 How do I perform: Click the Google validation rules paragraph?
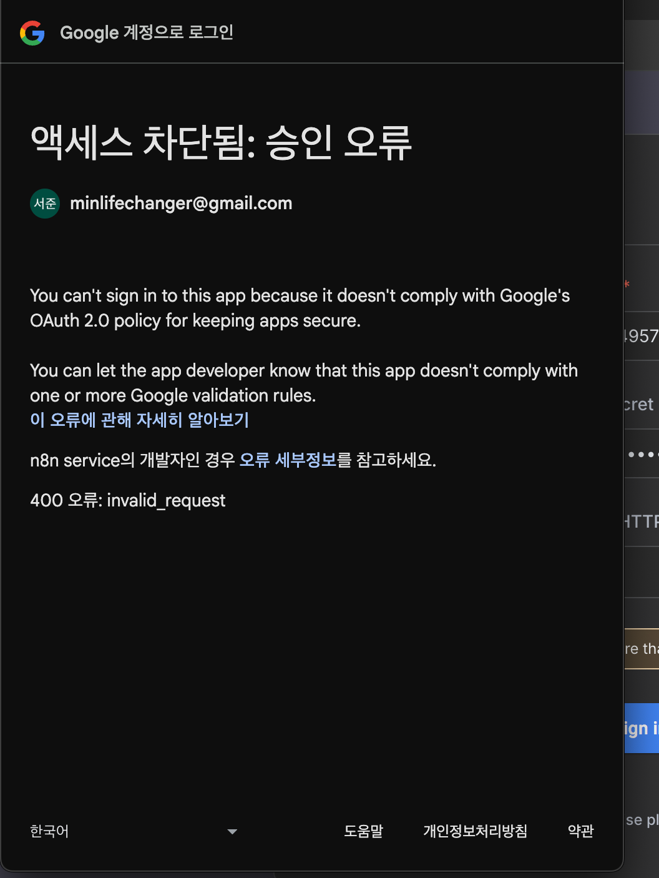[x=304, y=383]
